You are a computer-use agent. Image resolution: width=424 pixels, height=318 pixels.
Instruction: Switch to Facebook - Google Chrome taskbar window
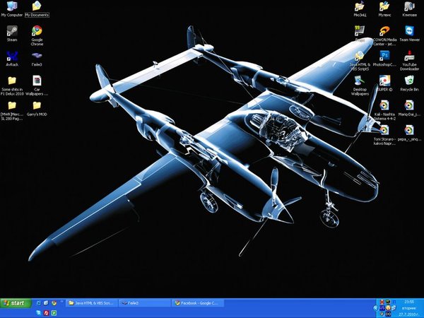click(198, 303)
